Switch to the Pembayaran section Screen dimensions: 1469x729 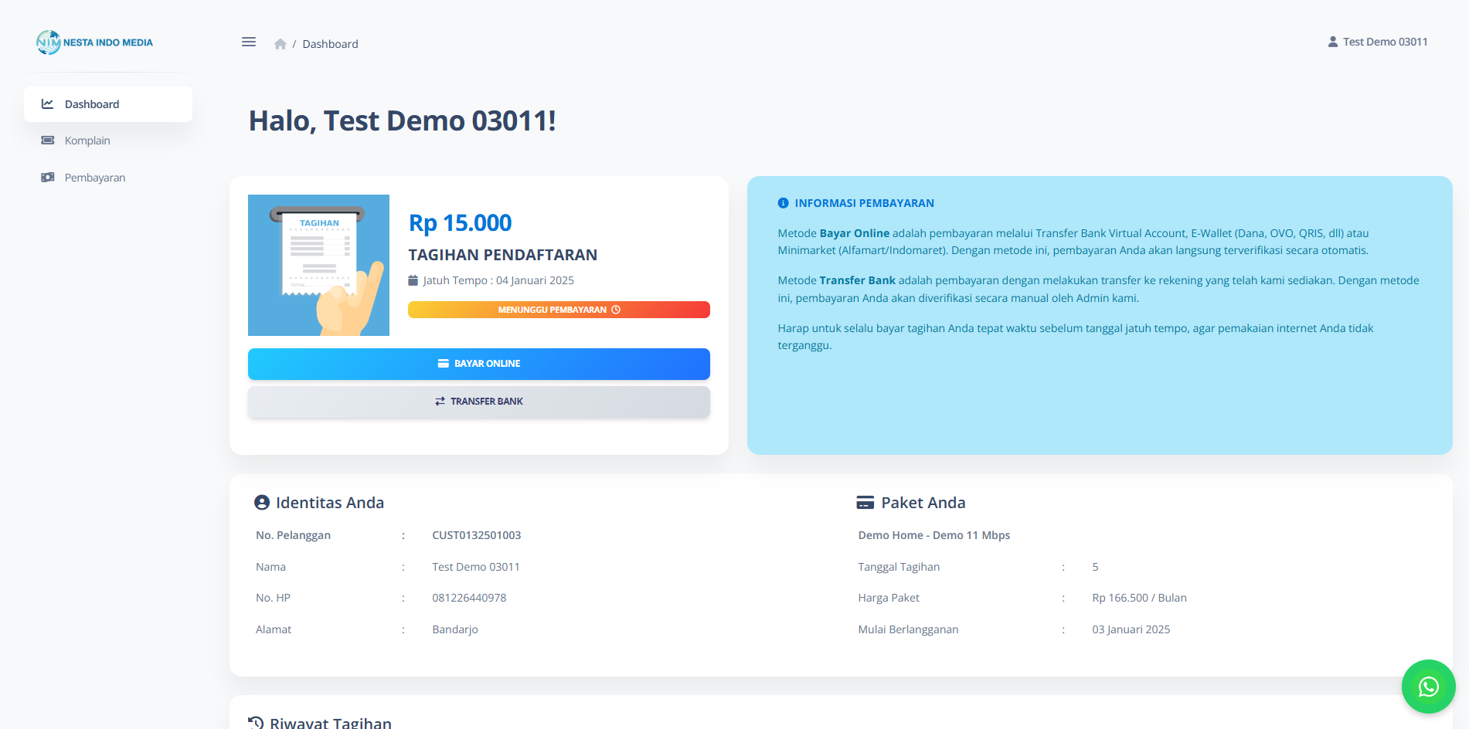[x=95, y=176]
